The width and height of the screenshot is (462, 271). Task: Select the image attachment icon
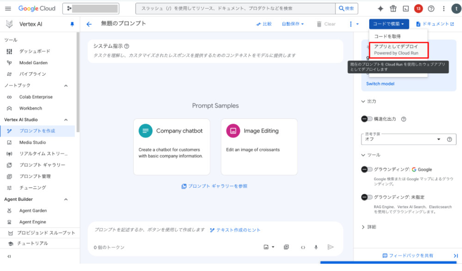(266, 247)
